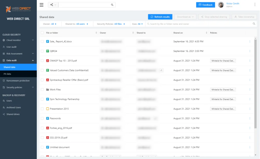Click the search magnifier icon in top bar
260x159 pixels.
[x=112, y=5]
